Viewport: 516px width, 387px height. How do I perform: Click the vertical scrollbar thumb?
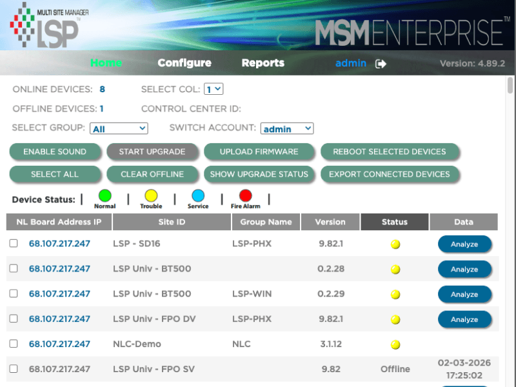pyautogui.click(x=510, y=85)
